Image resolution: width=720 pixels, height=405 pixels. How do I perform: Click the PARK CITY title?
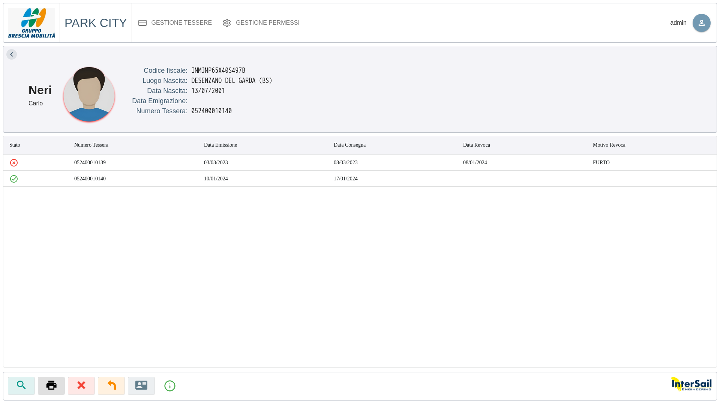(96, 23)
